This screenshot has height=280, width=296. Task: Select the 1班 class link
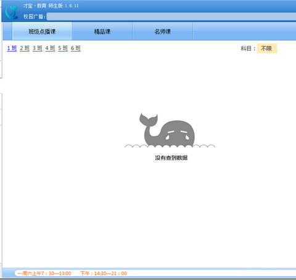pos(12,48)
